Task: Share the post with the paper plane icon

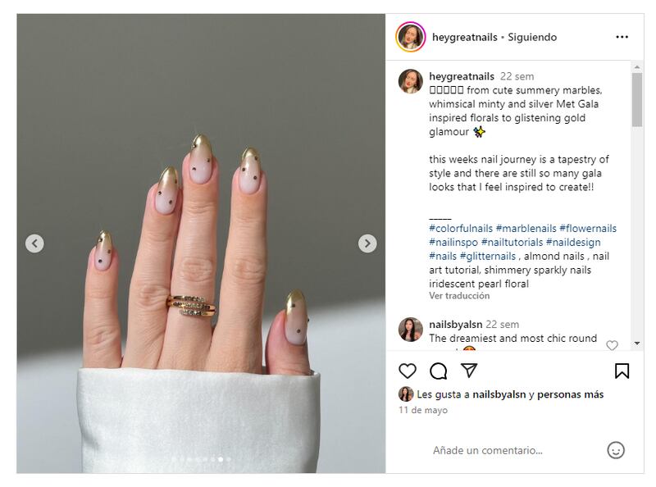Action: pyautogui.click(x=469, y=371)
